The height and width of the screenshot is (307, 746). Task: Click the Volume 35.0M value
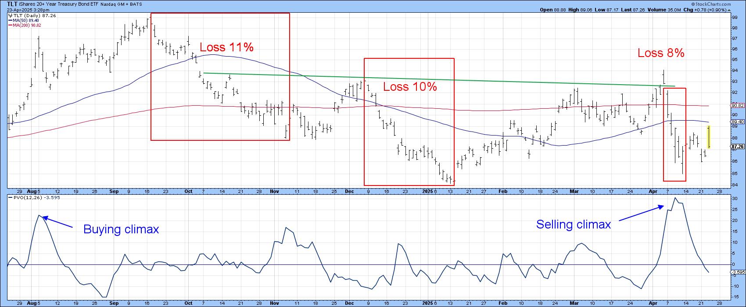coord(675,10)
